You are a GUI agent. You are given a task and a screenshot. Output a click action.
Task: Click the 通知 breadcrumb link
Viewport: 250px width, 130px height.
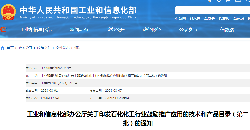coord(78,48)
